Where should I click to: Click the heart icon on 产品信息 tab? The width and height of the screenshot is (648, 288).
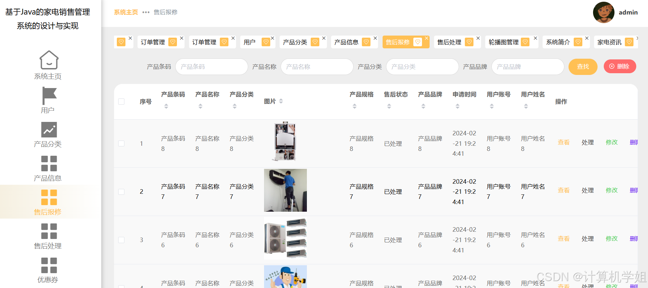click(x=366, y=42)
